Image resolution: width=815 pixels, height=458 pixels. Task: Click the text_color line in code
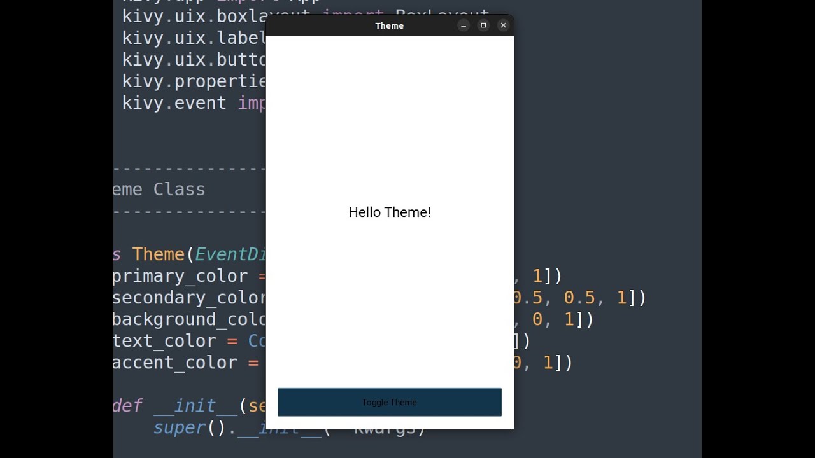click(x=189, y=341)
